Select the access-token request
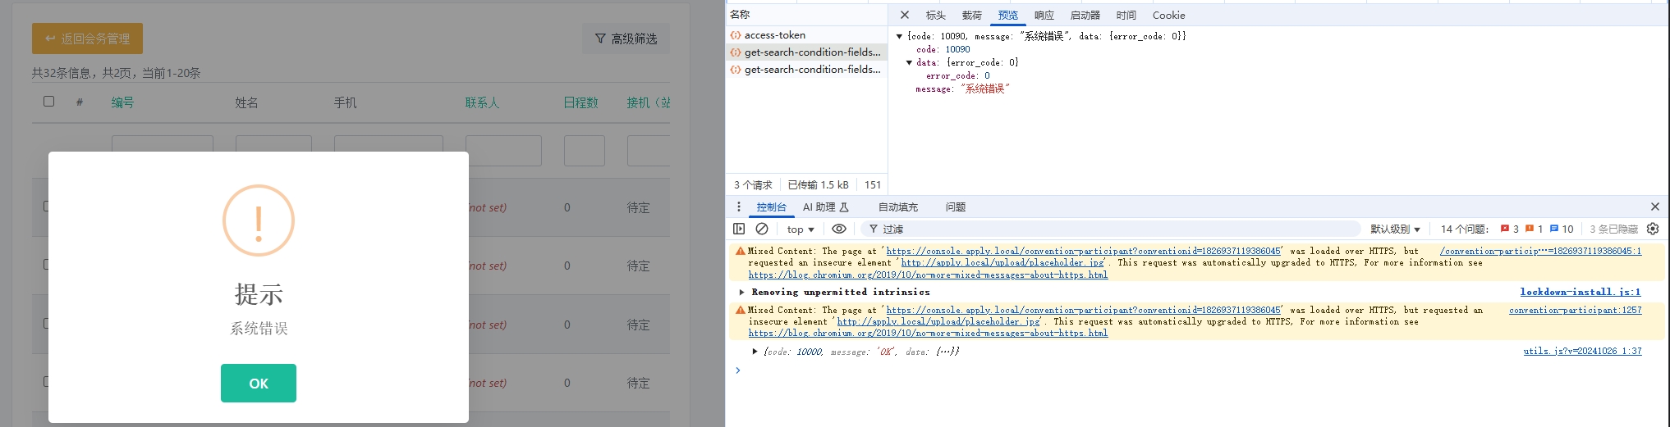The width and height of the screenshot is (1670, 427). pyautogui.click(x=774, y=35)
